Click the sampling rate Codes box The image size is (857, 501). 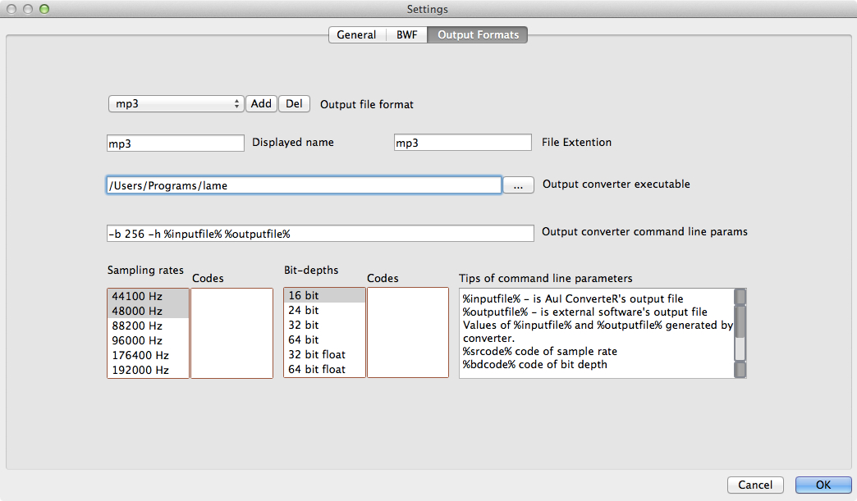231,333
